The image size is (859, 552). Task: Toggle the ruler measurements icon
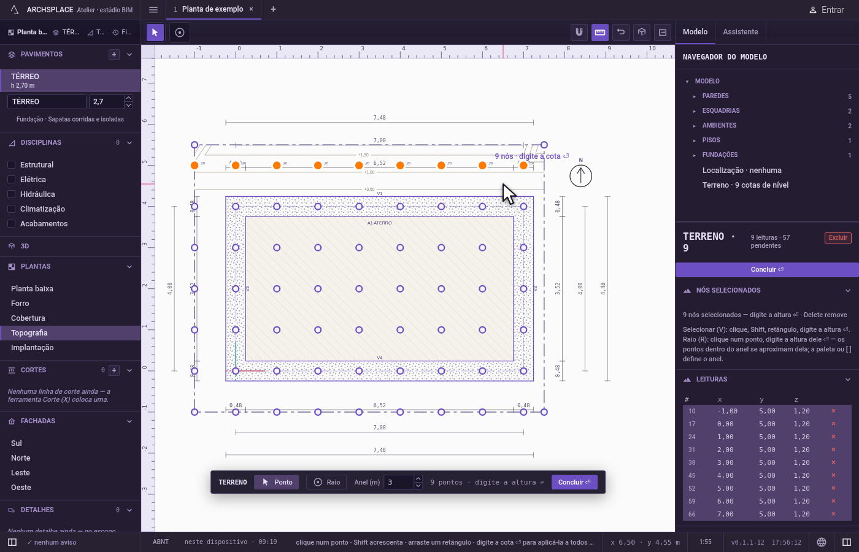pyautogui.click(x=600, y=32)
